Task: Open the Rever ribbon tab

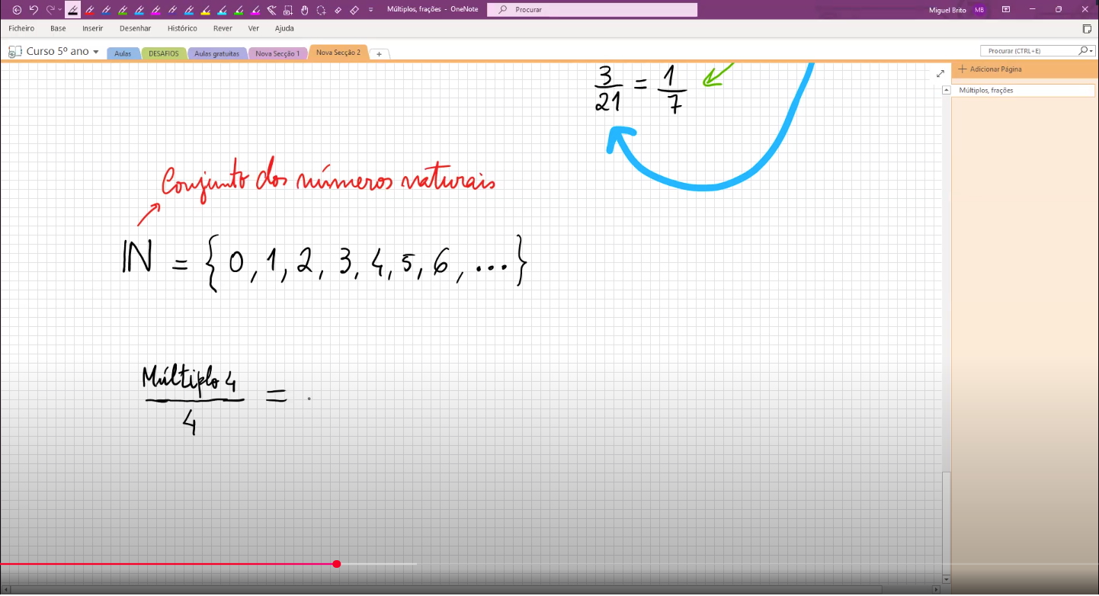Action: click(223, 28)
